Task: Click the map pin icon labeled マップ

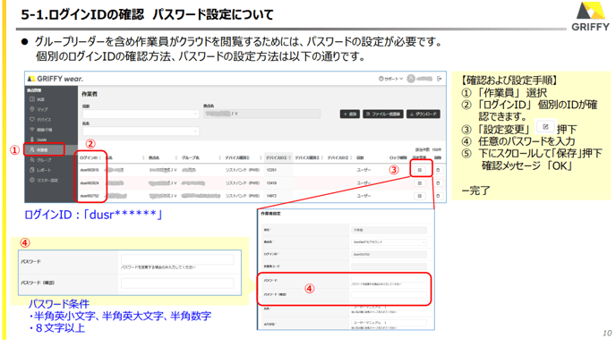Action: pos(32,109)
